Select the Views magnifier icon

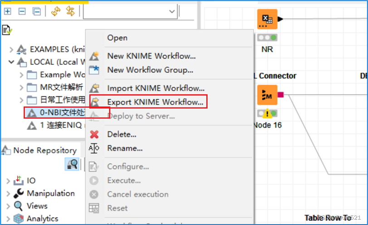click(18, 206)
